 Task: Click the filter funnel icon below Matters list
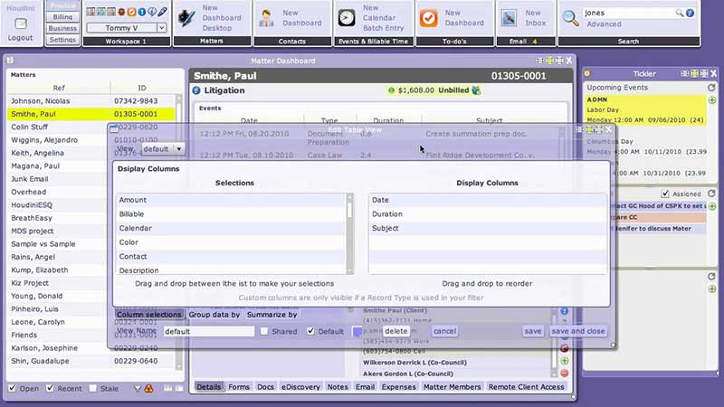138,389
